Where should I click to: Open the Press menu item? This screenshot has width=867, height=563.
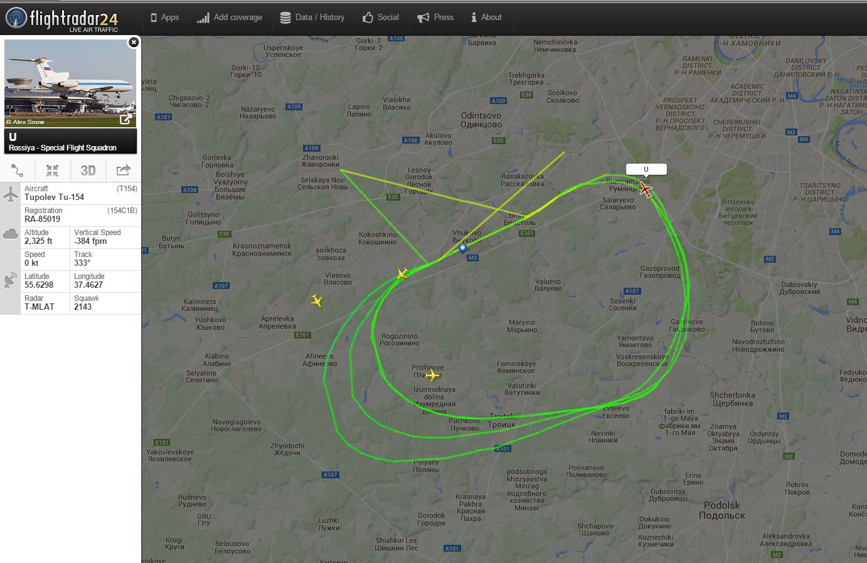coord(435,18)
